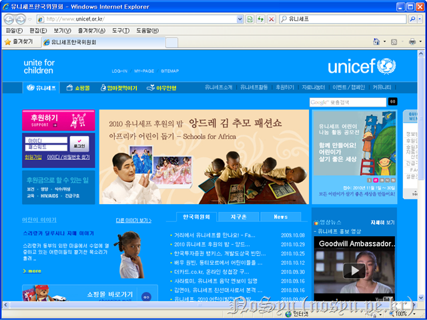Screen dimensions: 427x320
Task: Click the Refresh page icon
Action: pyautogui.click(x=260, y=19)
